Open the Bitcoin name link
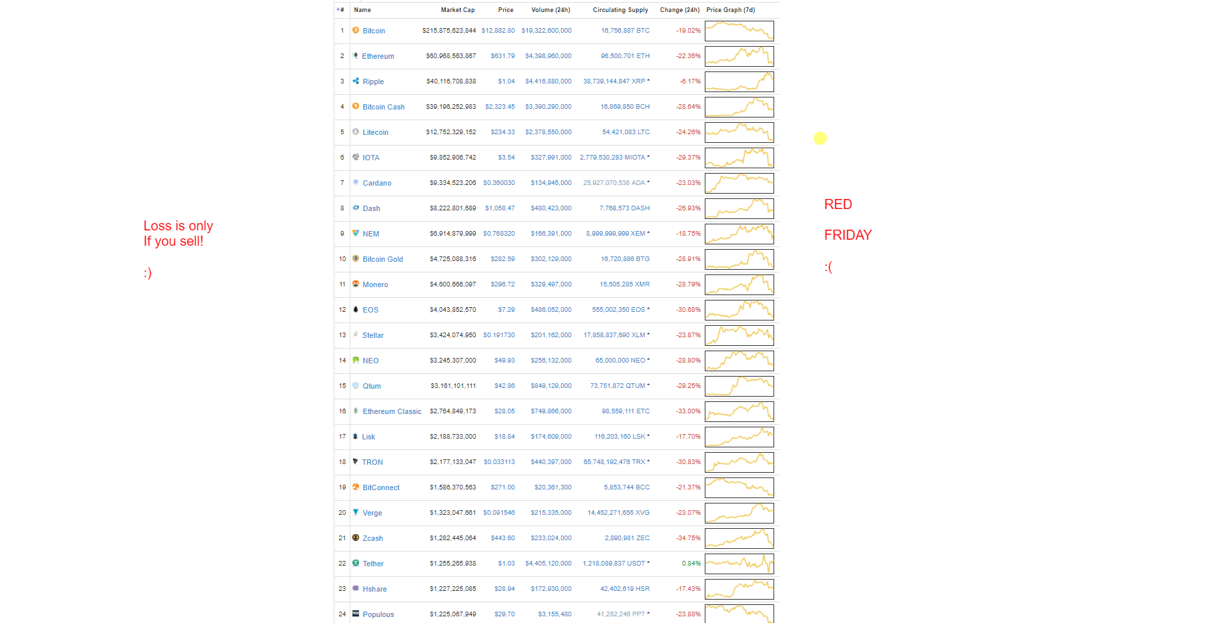This screenshot has height=623, width=1208. 374,31
